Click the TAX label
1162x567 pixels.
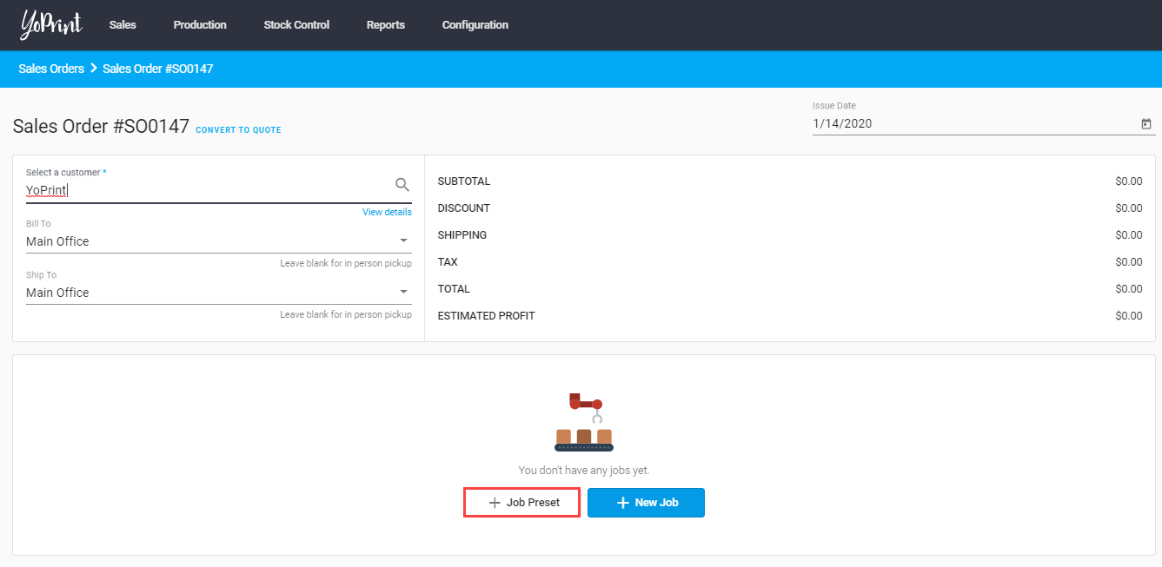448,262
